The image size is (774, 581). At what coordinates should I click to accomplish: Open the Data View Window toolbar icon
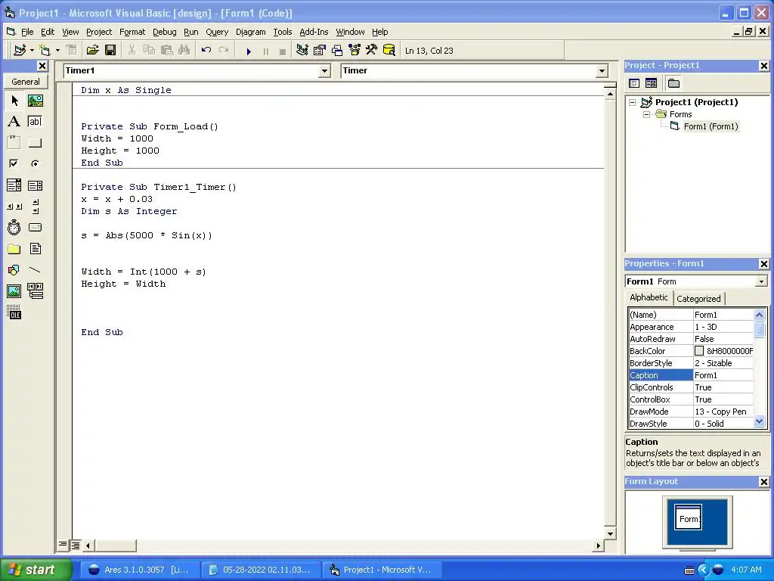pos(389,51)
